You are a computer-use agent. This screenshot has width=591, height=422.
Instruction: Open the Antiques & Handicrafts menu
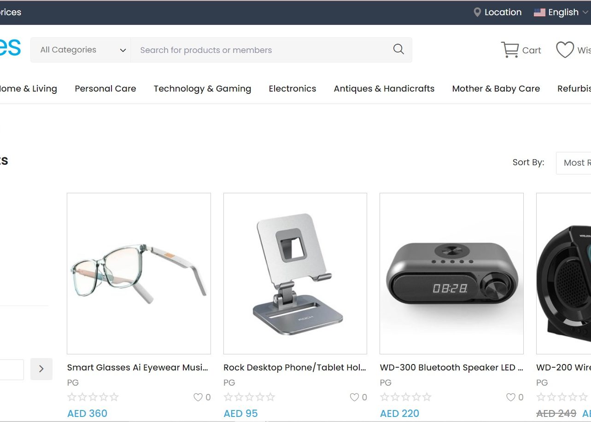click(384, 89)
